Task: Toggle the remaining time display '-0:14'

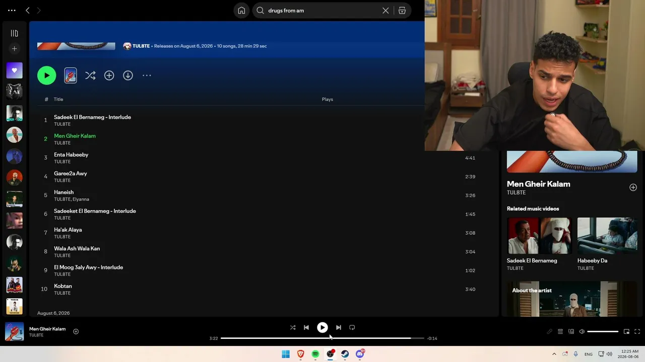Action: click(432, 338)
